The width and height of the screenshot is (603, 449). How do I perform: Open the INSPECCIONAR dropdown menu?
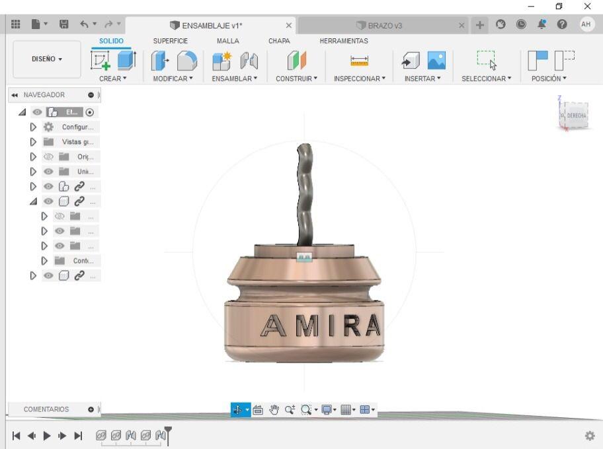click(x=359, y=79)
